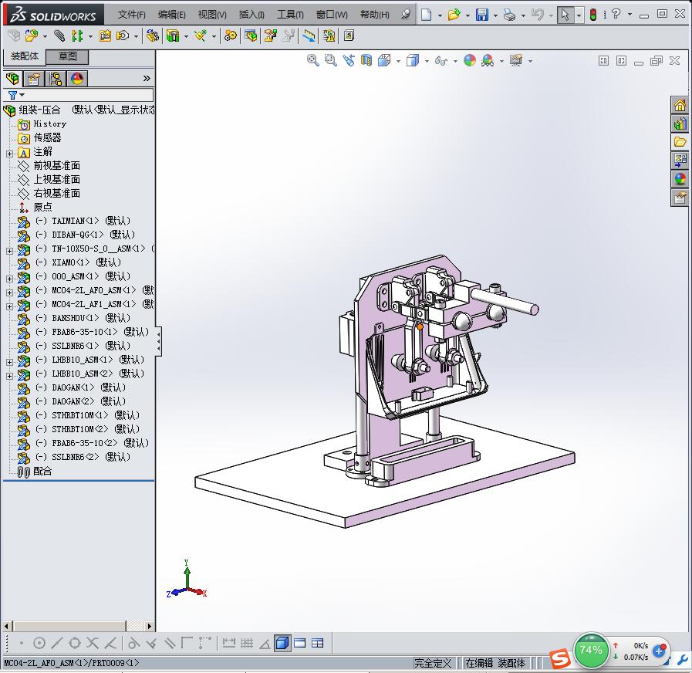Open Custom Properties icon in task pane
Screen dimensions: 692x673
[680, 197]
